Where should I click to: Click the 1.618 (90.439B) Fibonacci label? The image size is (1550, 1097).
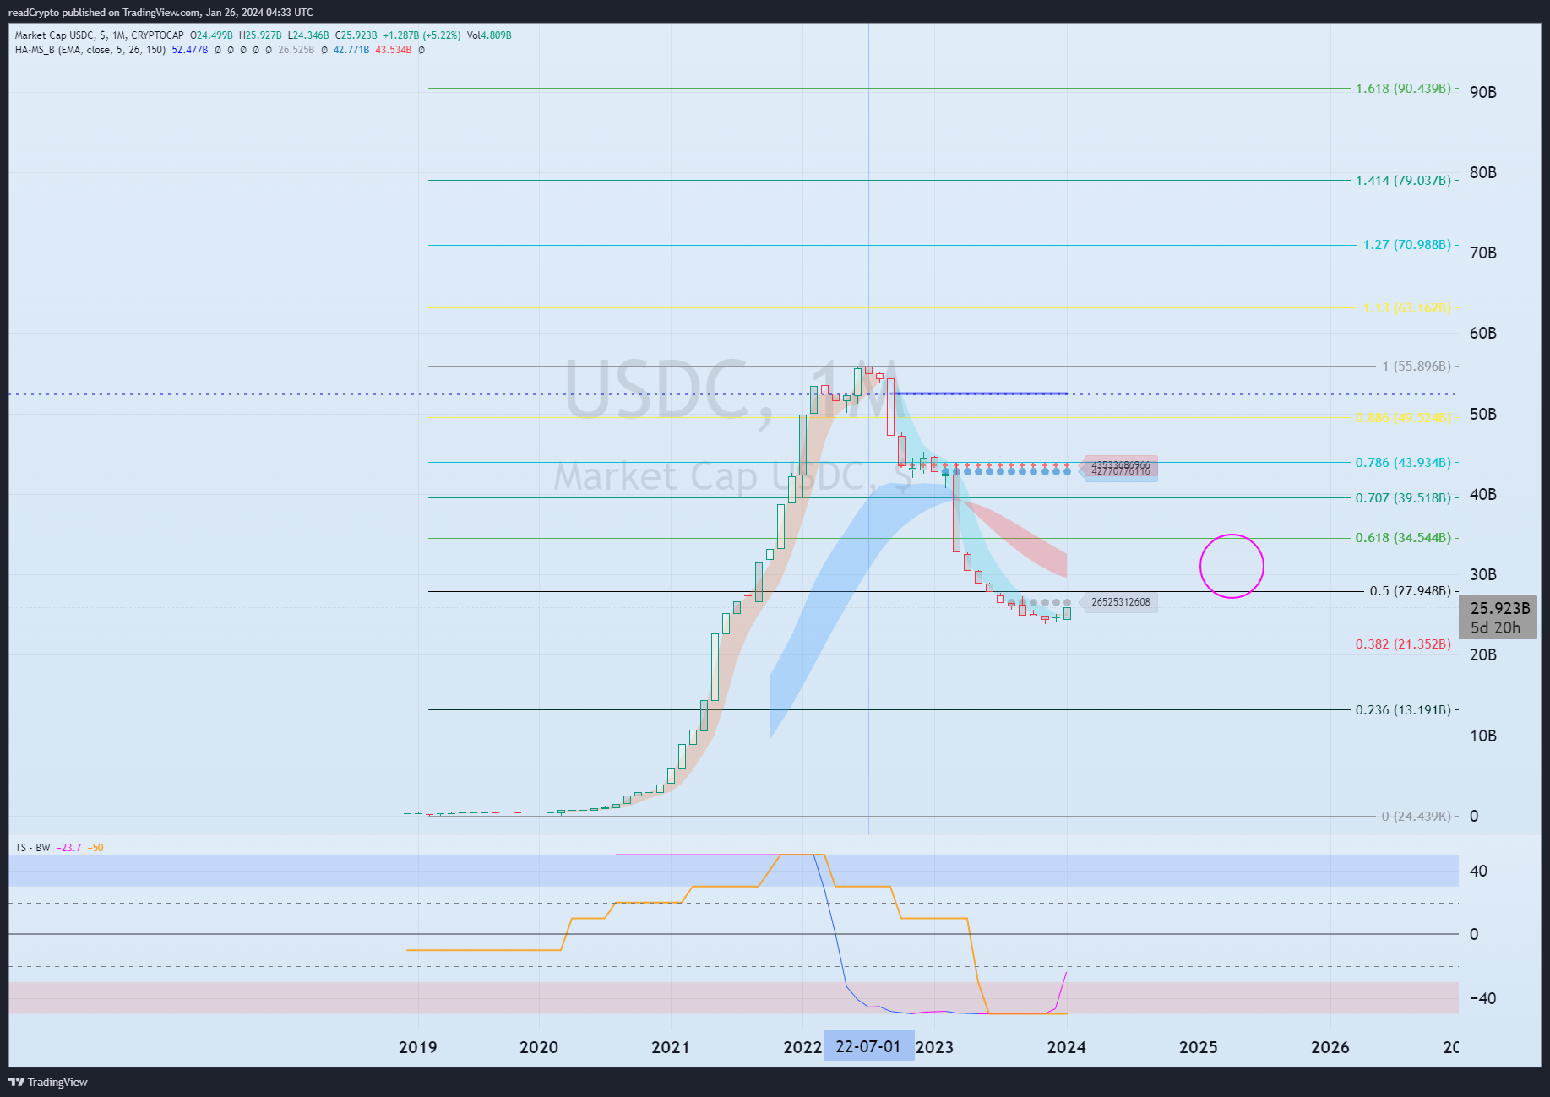click(1403, 89)
